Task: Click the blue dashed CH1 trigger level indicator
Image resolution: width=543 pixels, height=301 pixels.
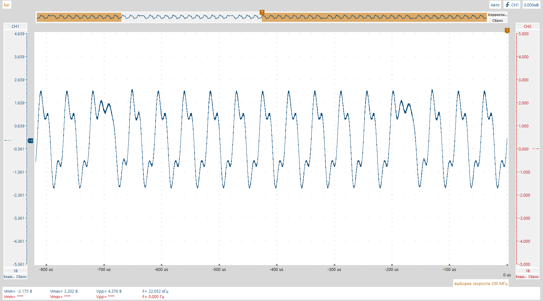Action: 7,140
